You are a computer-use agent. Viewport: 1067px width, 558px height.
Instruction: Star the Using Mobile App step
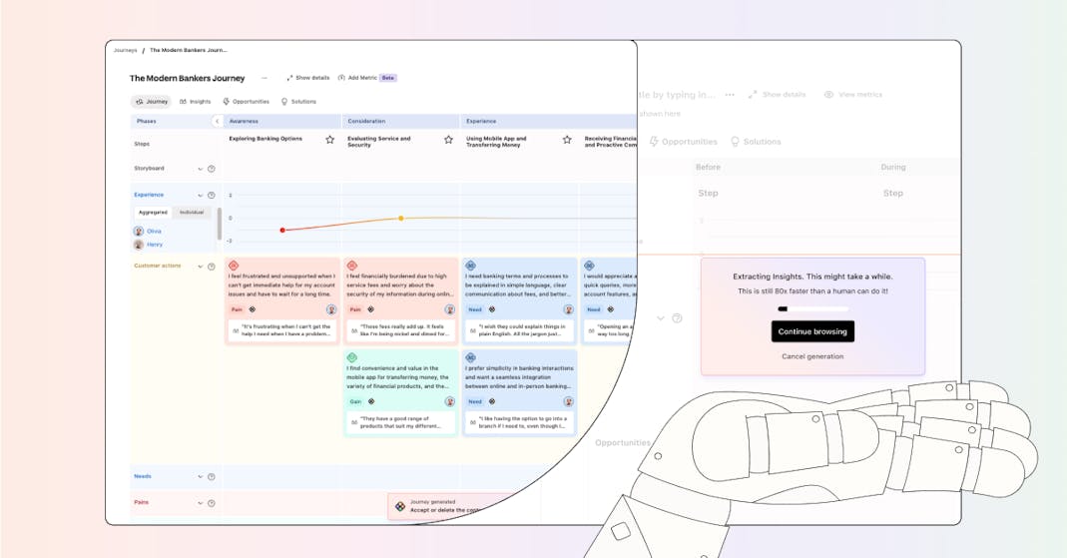coord(567,140)
